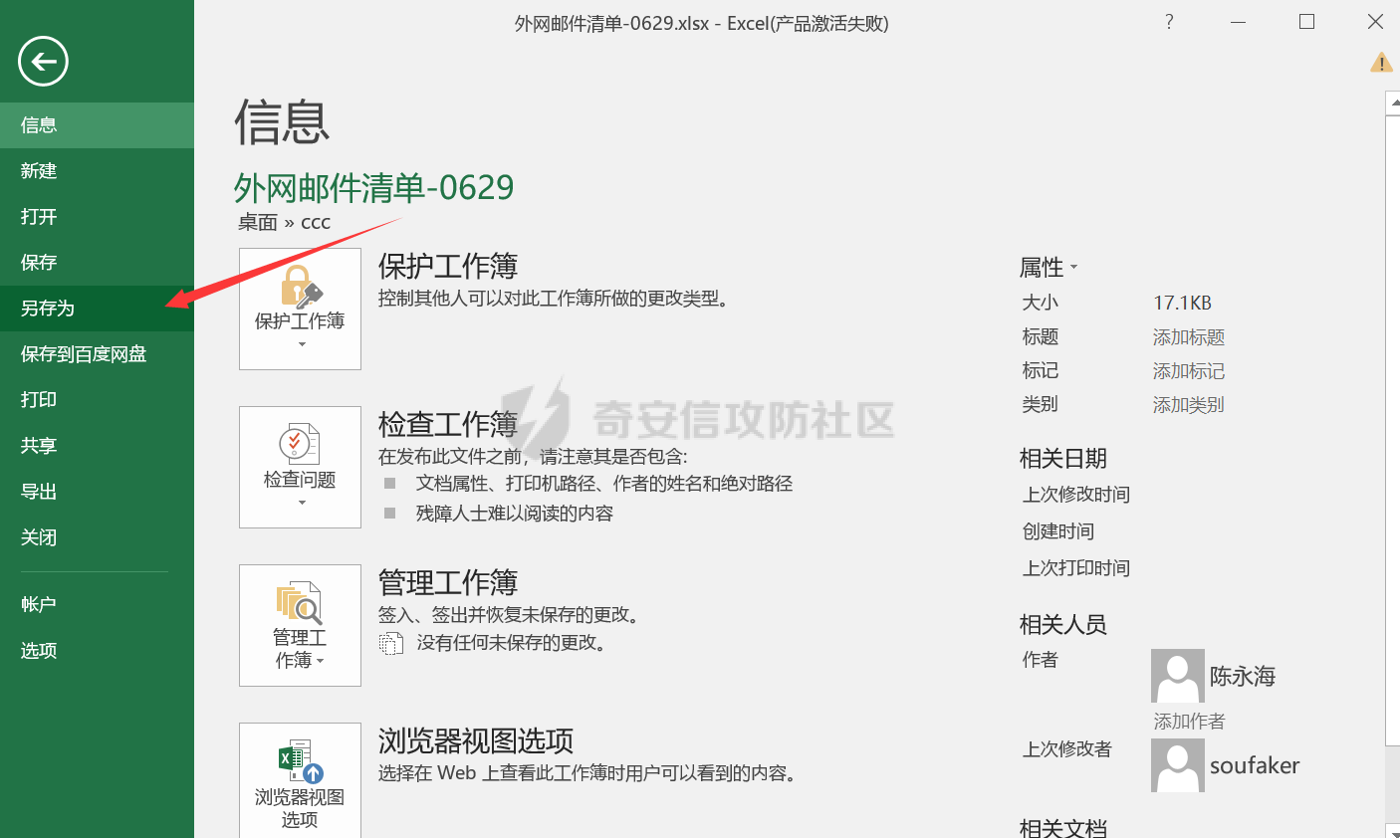The height and width of the screenshot is (838, 1400).
Task: Expand the 属性 properties dropdown
Action: tap(1049, 268)
